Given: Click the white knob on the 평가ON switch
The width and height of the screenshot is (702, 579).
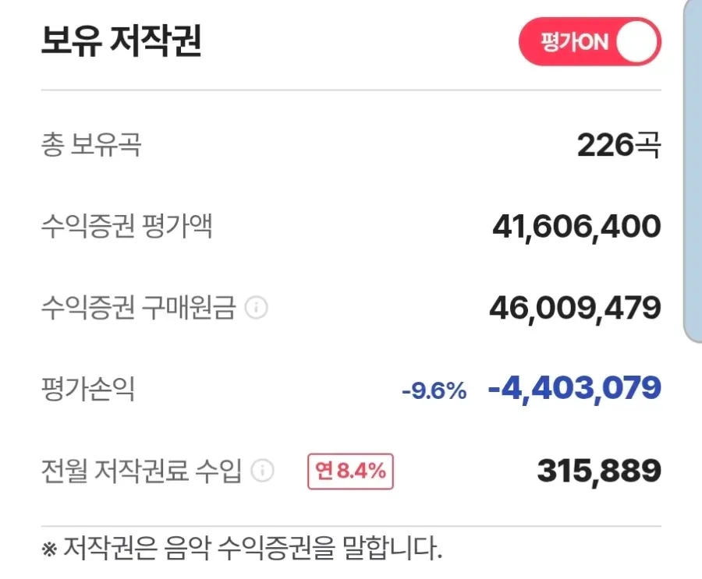Looking at the screenshot, I should pyautogui.click(x=636, y=41).
